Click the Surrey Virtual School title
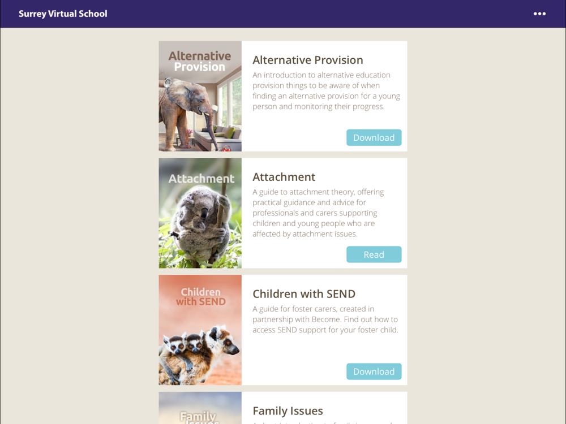The width and height of the screenshot is (566, 424). pyautogui.click(x=63, y=14)
